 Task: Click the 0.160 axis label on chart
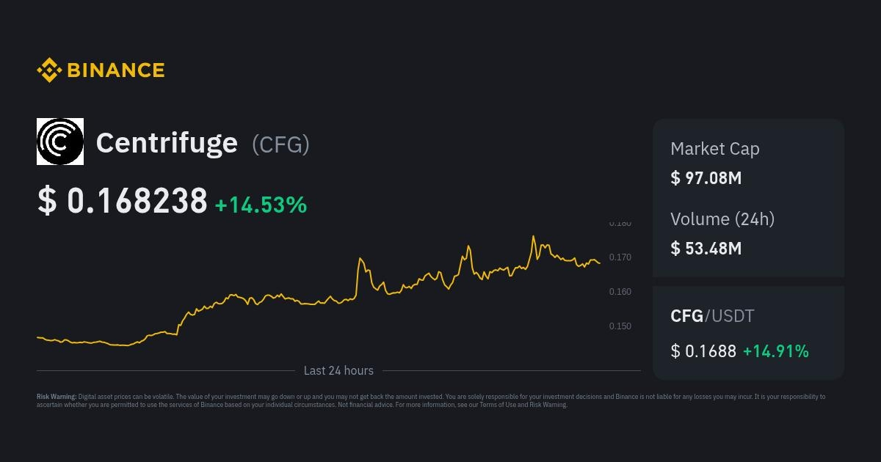coord(620,292)
